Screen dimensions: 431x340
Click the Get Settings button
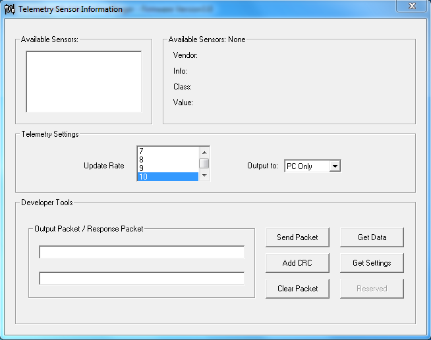pos(372,263)
